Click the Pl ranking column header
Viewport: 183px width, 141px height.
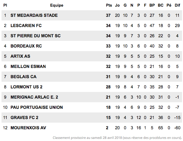[5, 5]
